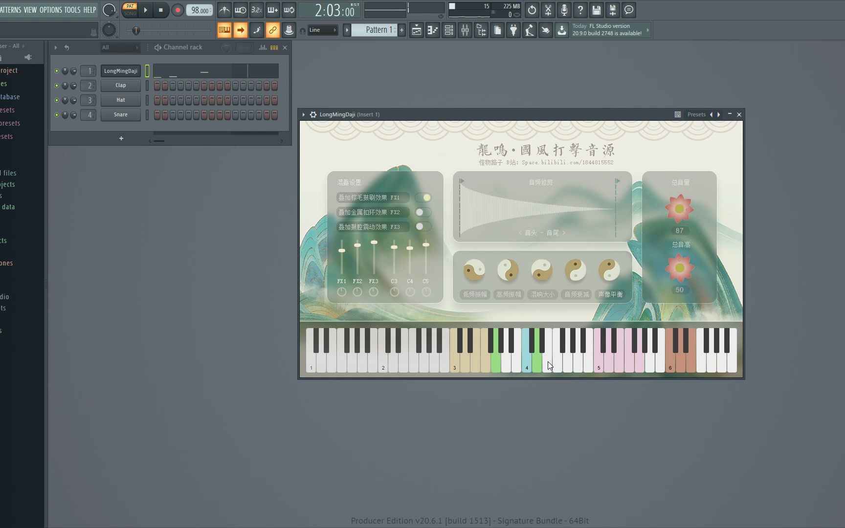Click the undo history circular arrow icon
The height and width of the screenshot is (528, 845).
coord(532,10)
